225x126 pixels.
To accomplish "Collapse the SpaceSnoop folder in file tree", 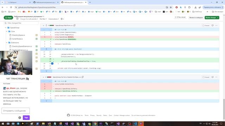I will [x=6, y=28].
